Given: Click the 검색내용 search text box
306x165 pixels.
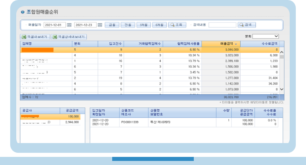Looking at the screenshot, I should pos(222,25).
